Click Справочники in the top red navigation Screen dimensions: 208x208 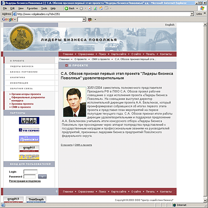click(86, 54)
